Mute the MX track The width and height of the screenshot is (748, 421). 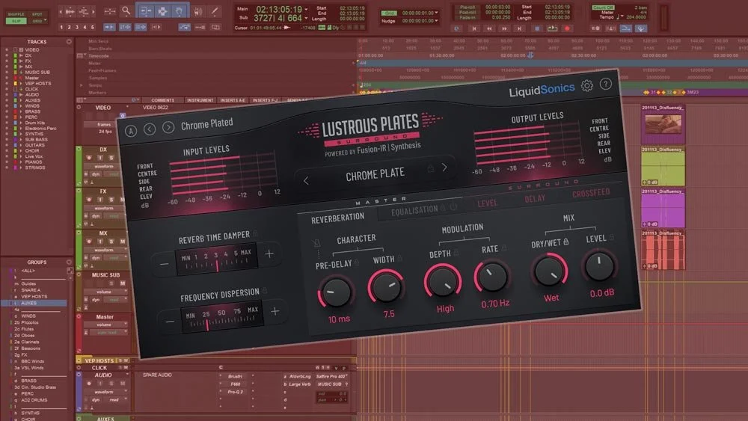tap(122, 242)
